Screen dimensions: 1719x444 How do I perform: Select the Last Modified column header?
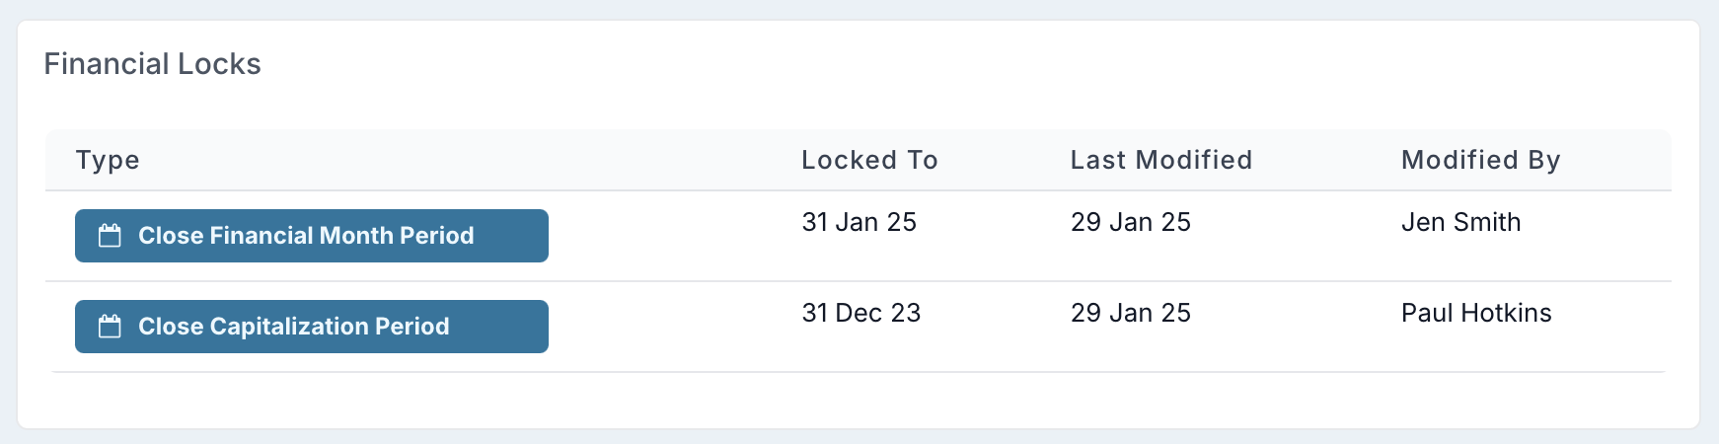pyautogui.click(x=1161, y=160)
